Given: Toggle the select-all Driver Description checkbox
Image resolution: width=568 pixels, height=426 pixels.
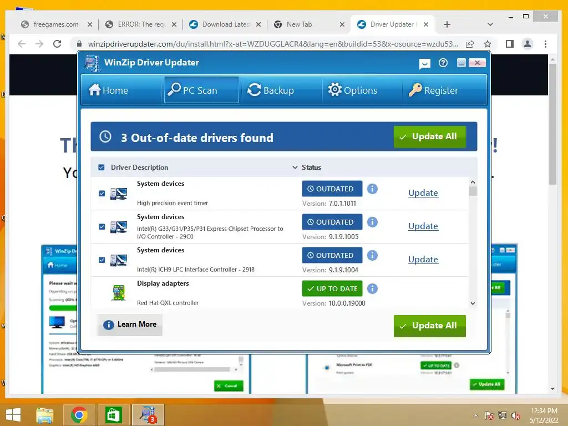Looking at the screenshot, I should click(x=102, y=168).
